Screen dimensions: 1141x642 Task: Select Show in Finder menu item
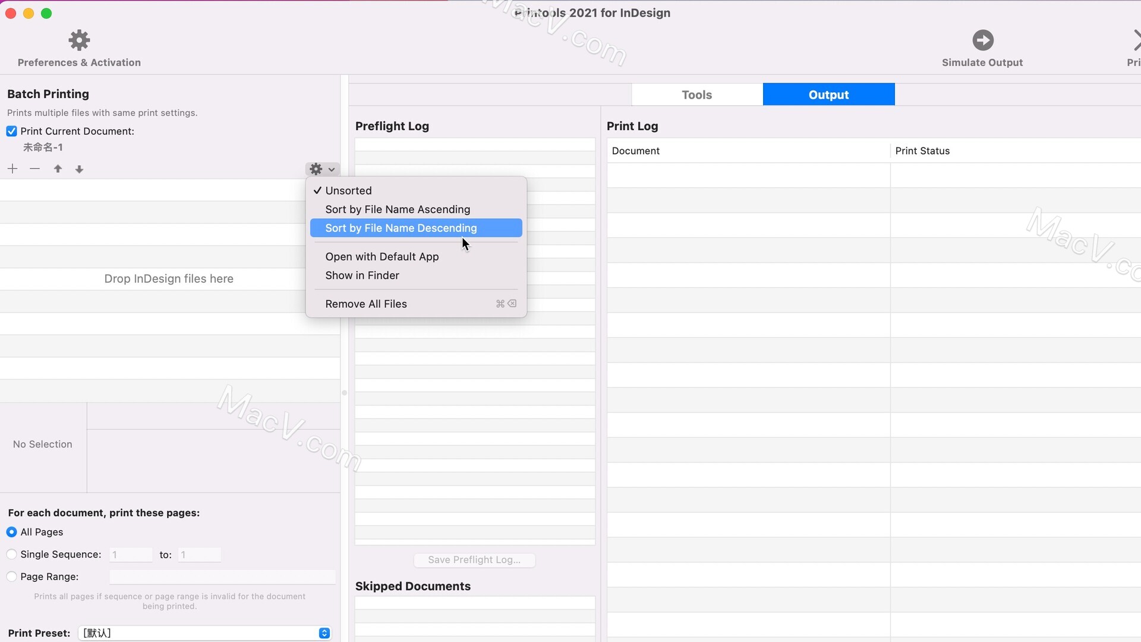coord(416,275)
